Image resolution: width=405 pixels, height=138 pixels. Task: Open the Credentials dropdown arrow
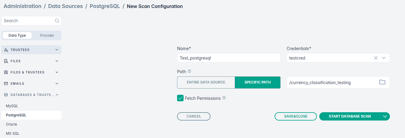(x=384, y=58)
